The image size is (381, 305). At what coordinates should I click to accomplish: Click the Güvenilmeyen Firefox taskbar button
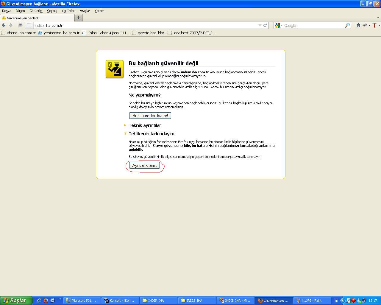click(x=274, y=301)
